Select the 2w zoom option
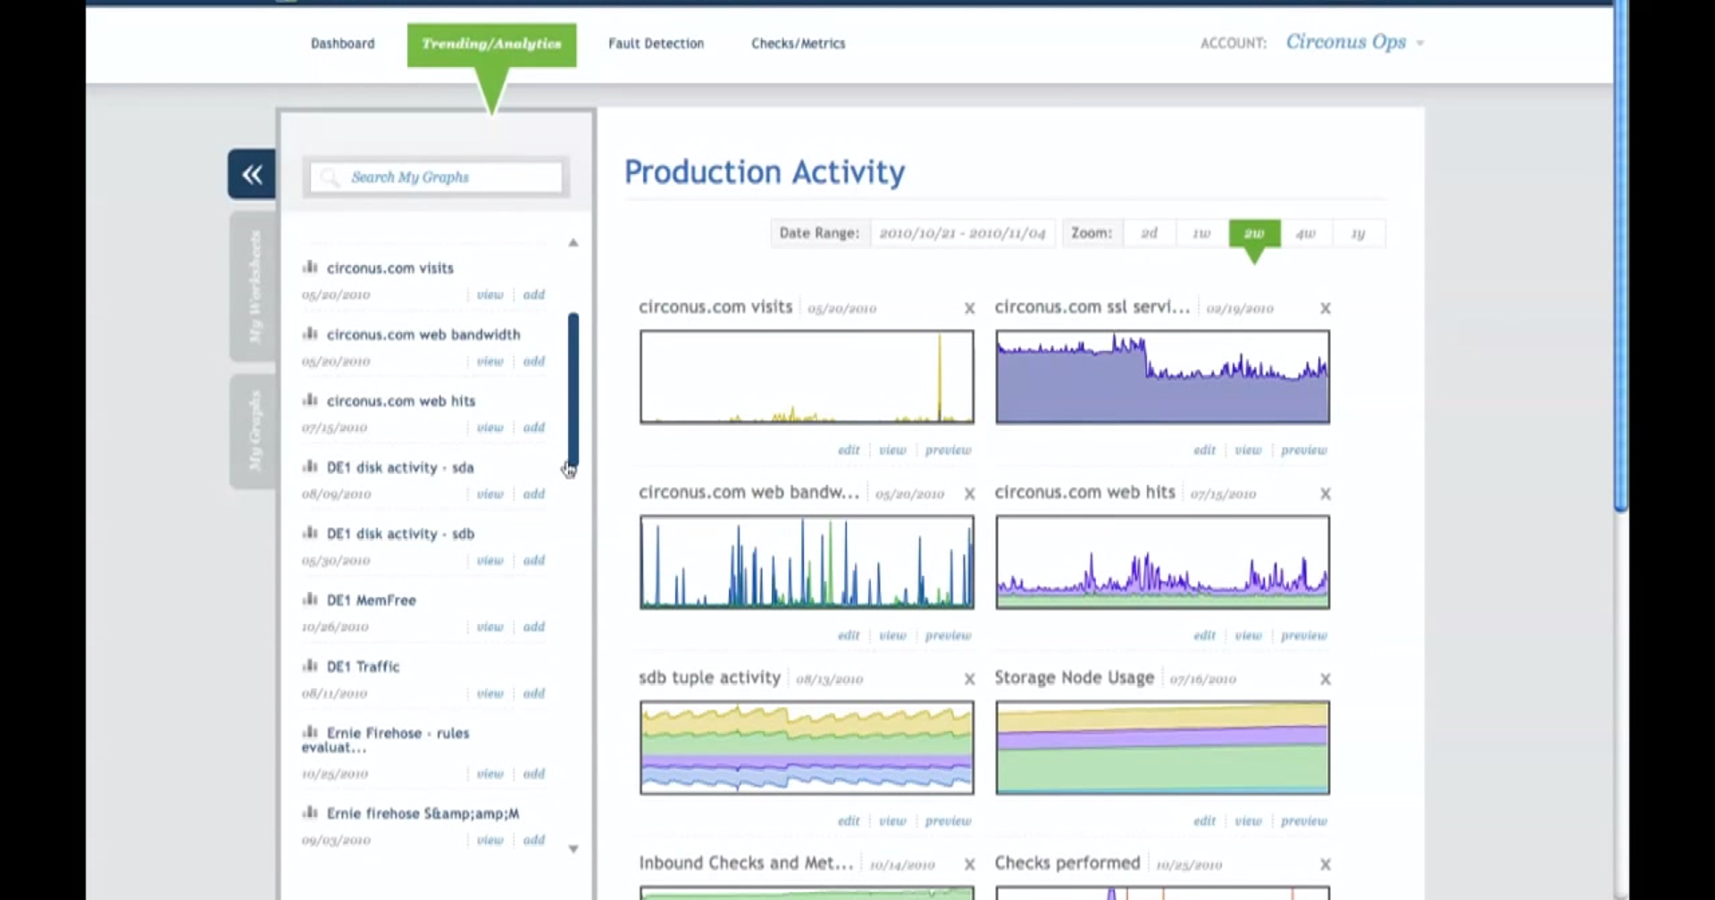The image size is (1715, 900). tap(1254, 233)
